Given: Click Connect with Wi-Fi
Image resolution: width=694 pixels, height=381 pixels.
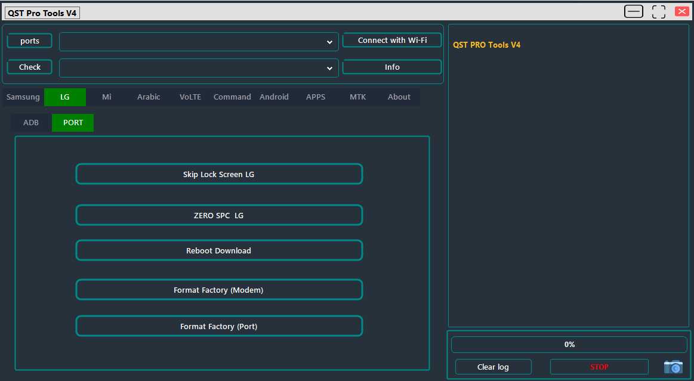Looking at the screenshot, I should click(x=391, y=40).
